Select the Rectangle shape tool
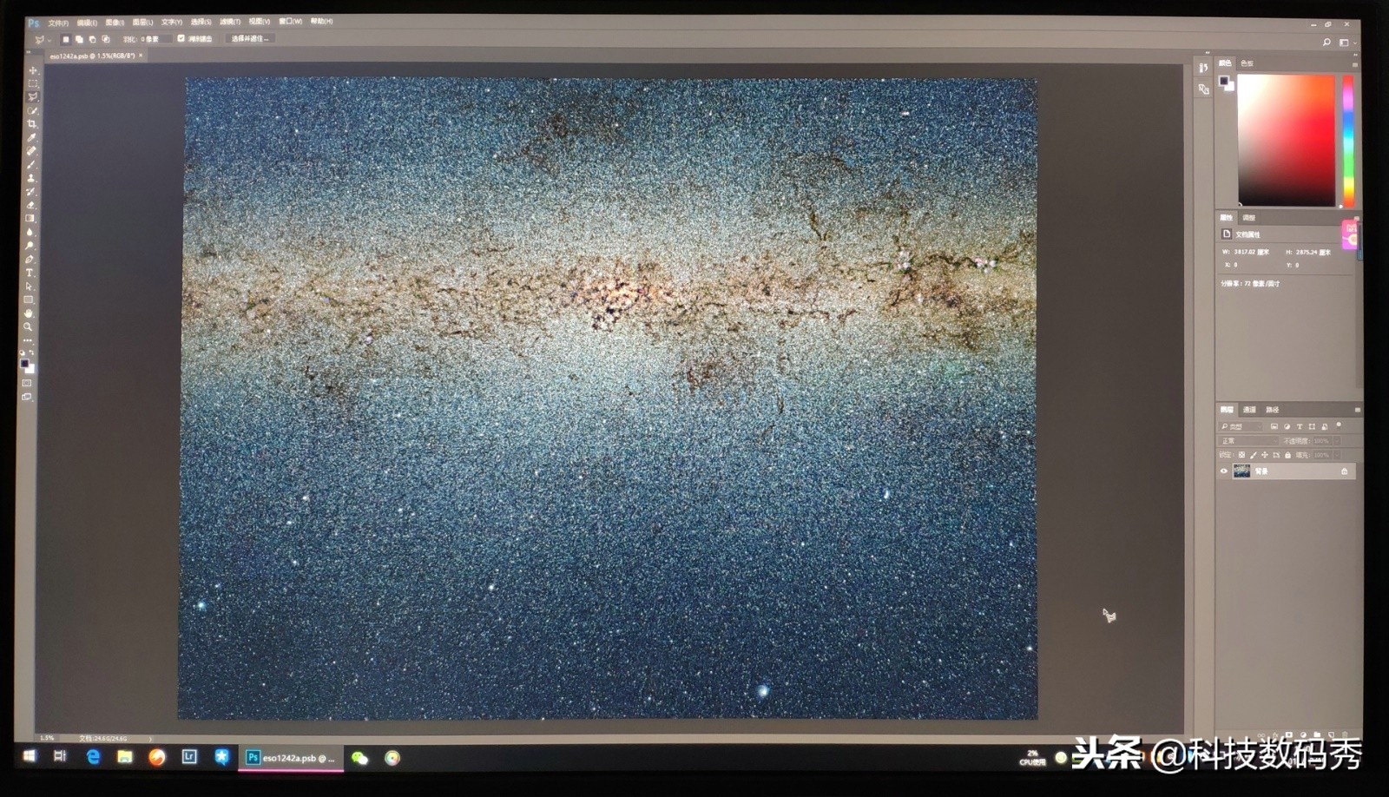Screen dimensions: 1389x797 pyautogui.click(x=29, y=300)
